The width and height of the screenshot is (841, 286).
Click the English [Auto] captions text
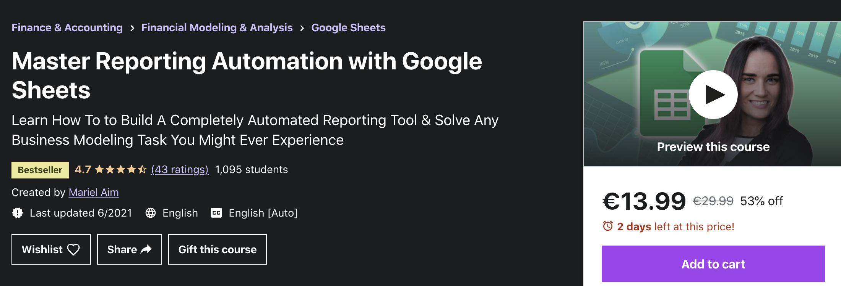pos(263,213)
